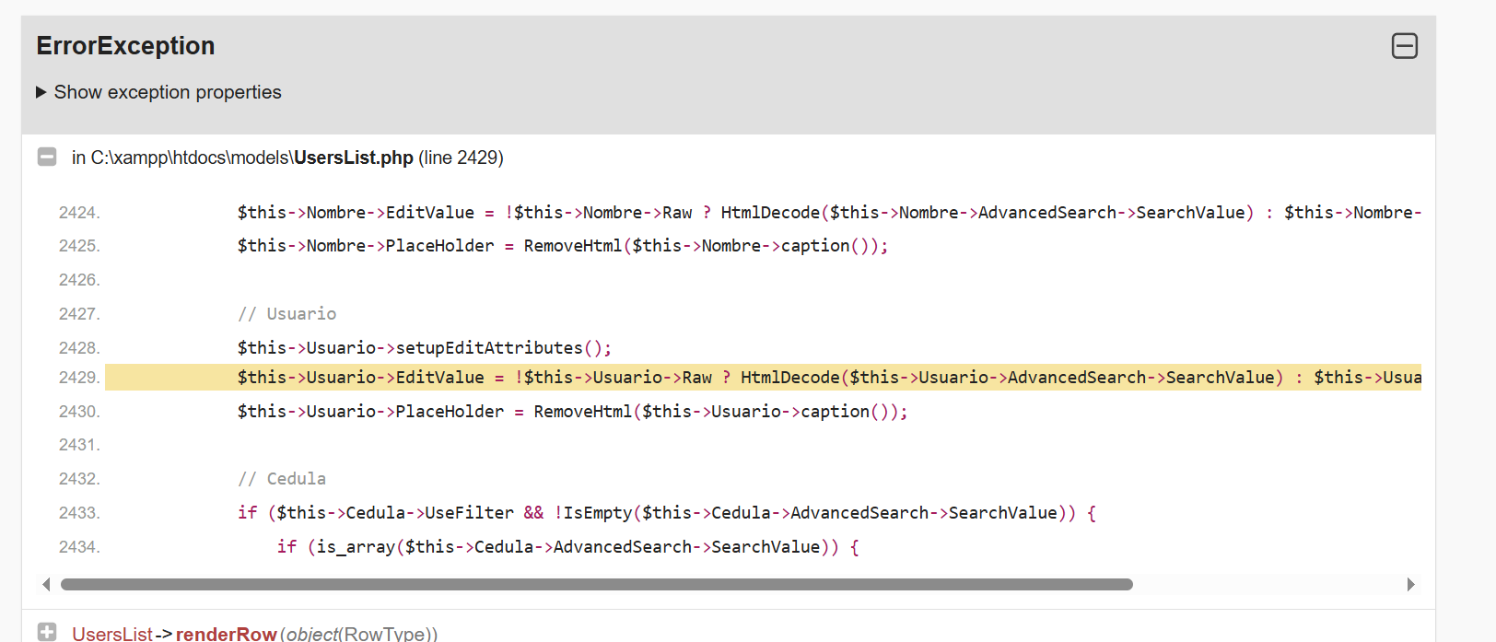Click the Usuario PlaceHolder line 2430
1496x642 pixels.
coord(571,412)
